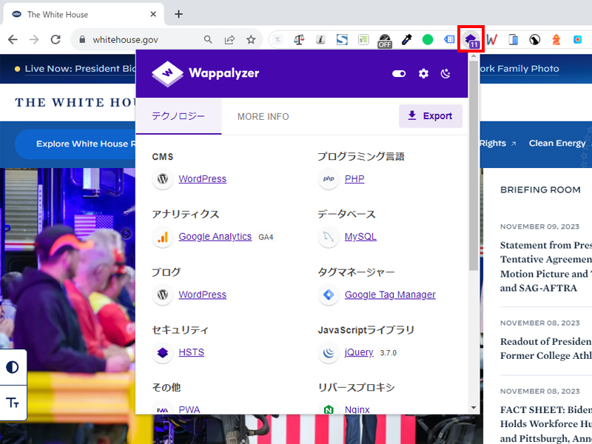The width and height of the screenshot is (592, 444).
Task: Turn off the Wappalyzer enable switch
Action: click(x=399, y=73)
